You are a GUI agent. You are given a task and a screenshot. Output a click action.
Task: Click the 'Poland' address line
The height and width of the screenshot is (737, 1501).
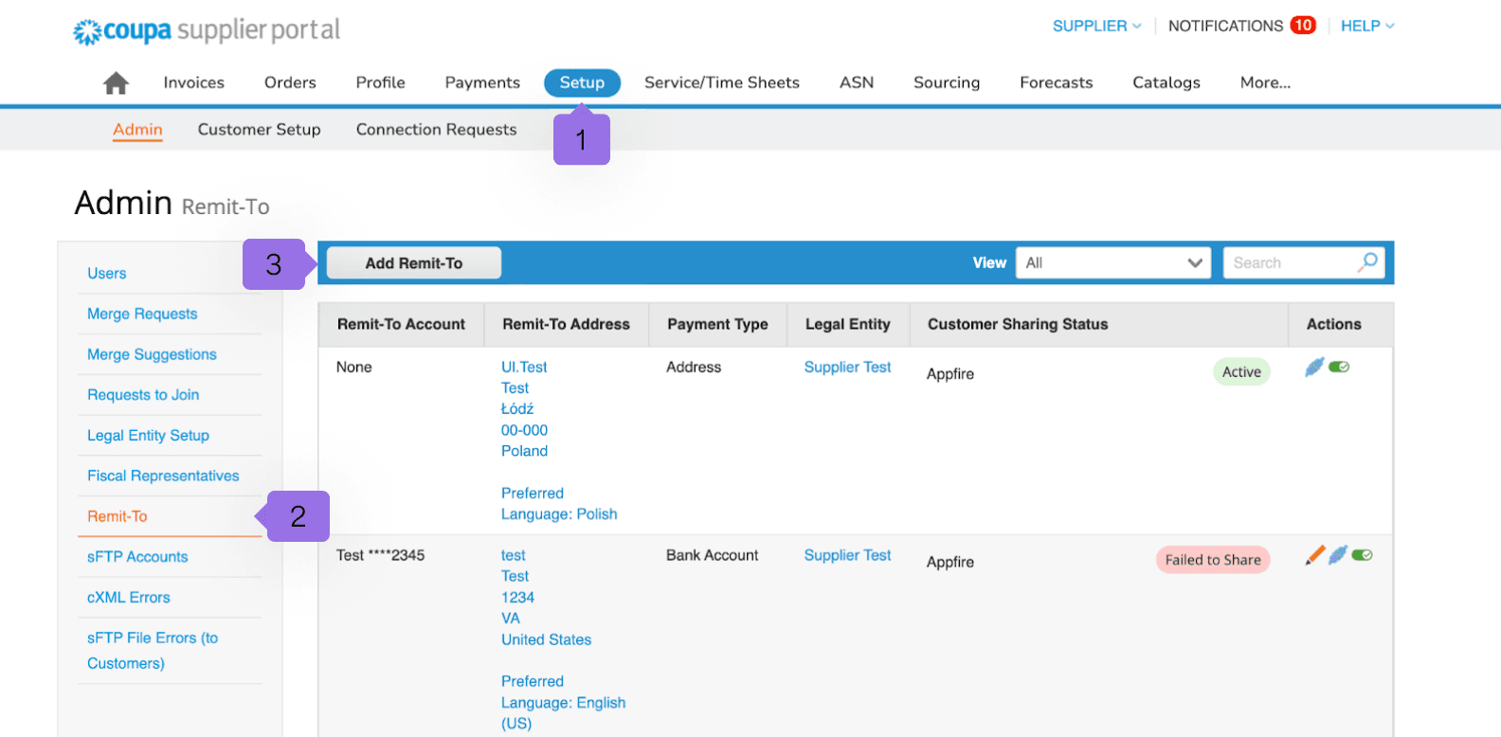pyautogui.click(x=524, y=451)
